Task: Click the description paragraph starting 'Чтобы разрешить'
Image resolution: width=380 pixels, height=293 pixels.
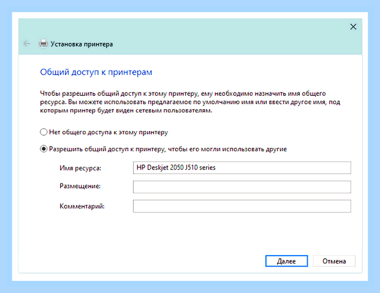Action: click(x=190, y=102)
